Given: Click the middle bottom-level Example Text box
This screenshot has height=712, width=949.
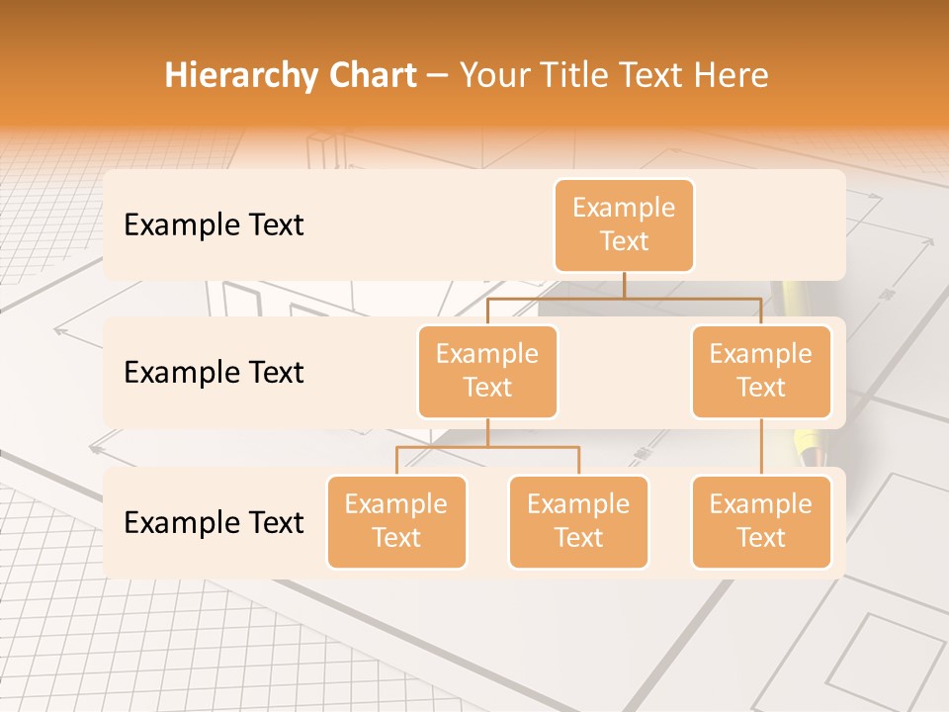Looking at the screenshot, I should (x=578, y=522).
